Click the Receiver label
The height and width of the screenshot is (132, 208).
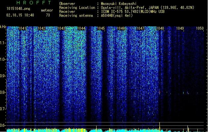[67, 12]
